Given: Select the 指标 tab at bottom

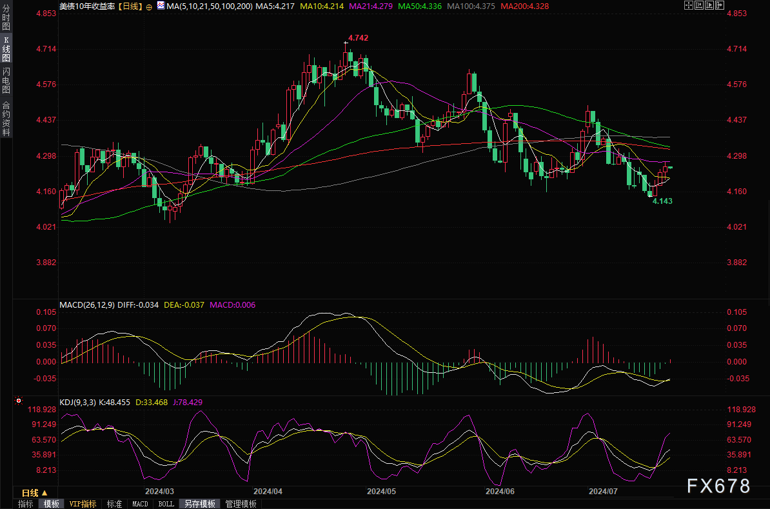Looking at the screenshot, I should pyautogui.click(x=26, y=504).
